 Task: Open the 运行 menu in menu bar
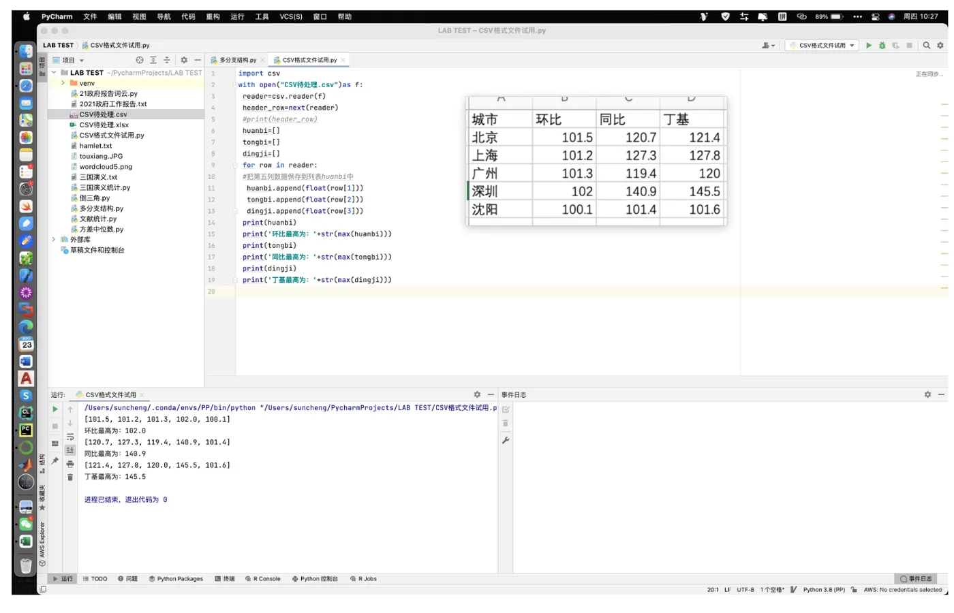coord(237,16)
